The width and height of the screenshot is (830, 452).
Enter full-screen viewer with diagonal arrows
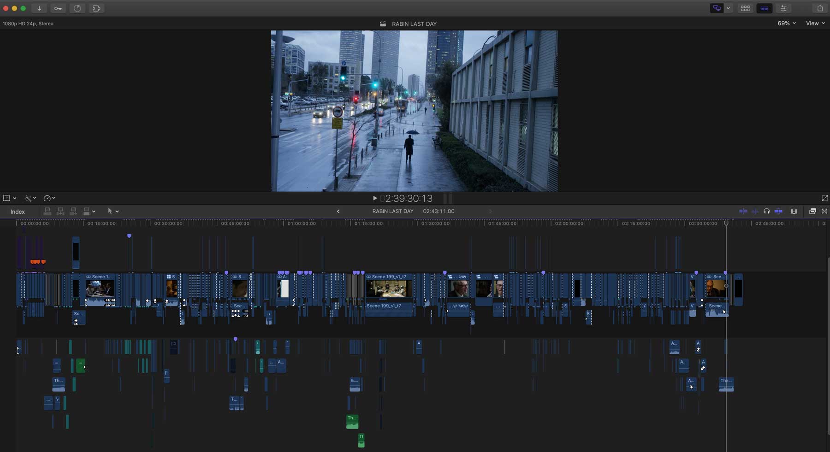click(x=824, y=198)
